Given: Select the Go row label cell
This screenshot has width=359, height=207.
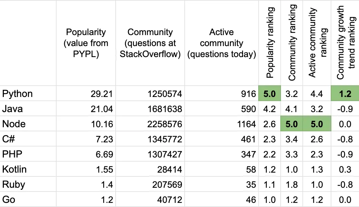Looking at the screenshot, I should coord(28,199).
